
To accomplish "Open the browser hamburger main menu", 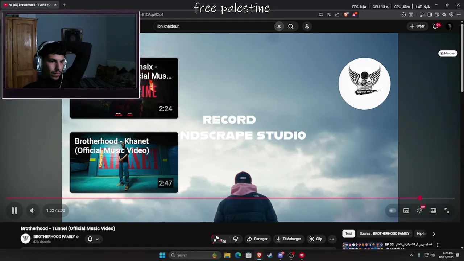I will (x=459, y=14).
